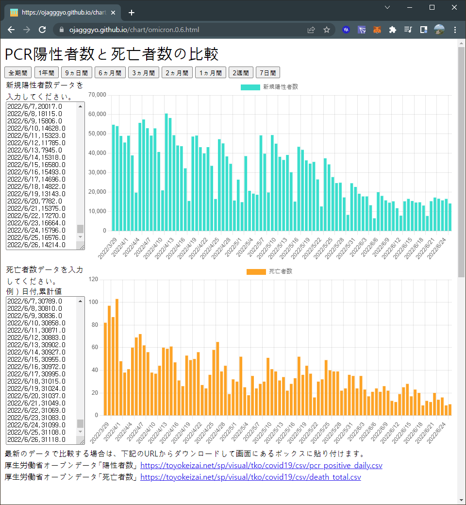Viewport: 466px width, 505px height.
Task: Reload the page with refresh icon
Action: [42, 30]
